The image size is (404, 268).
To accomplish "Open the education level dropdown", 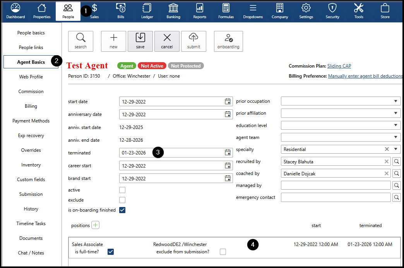I will click(395, 126).
